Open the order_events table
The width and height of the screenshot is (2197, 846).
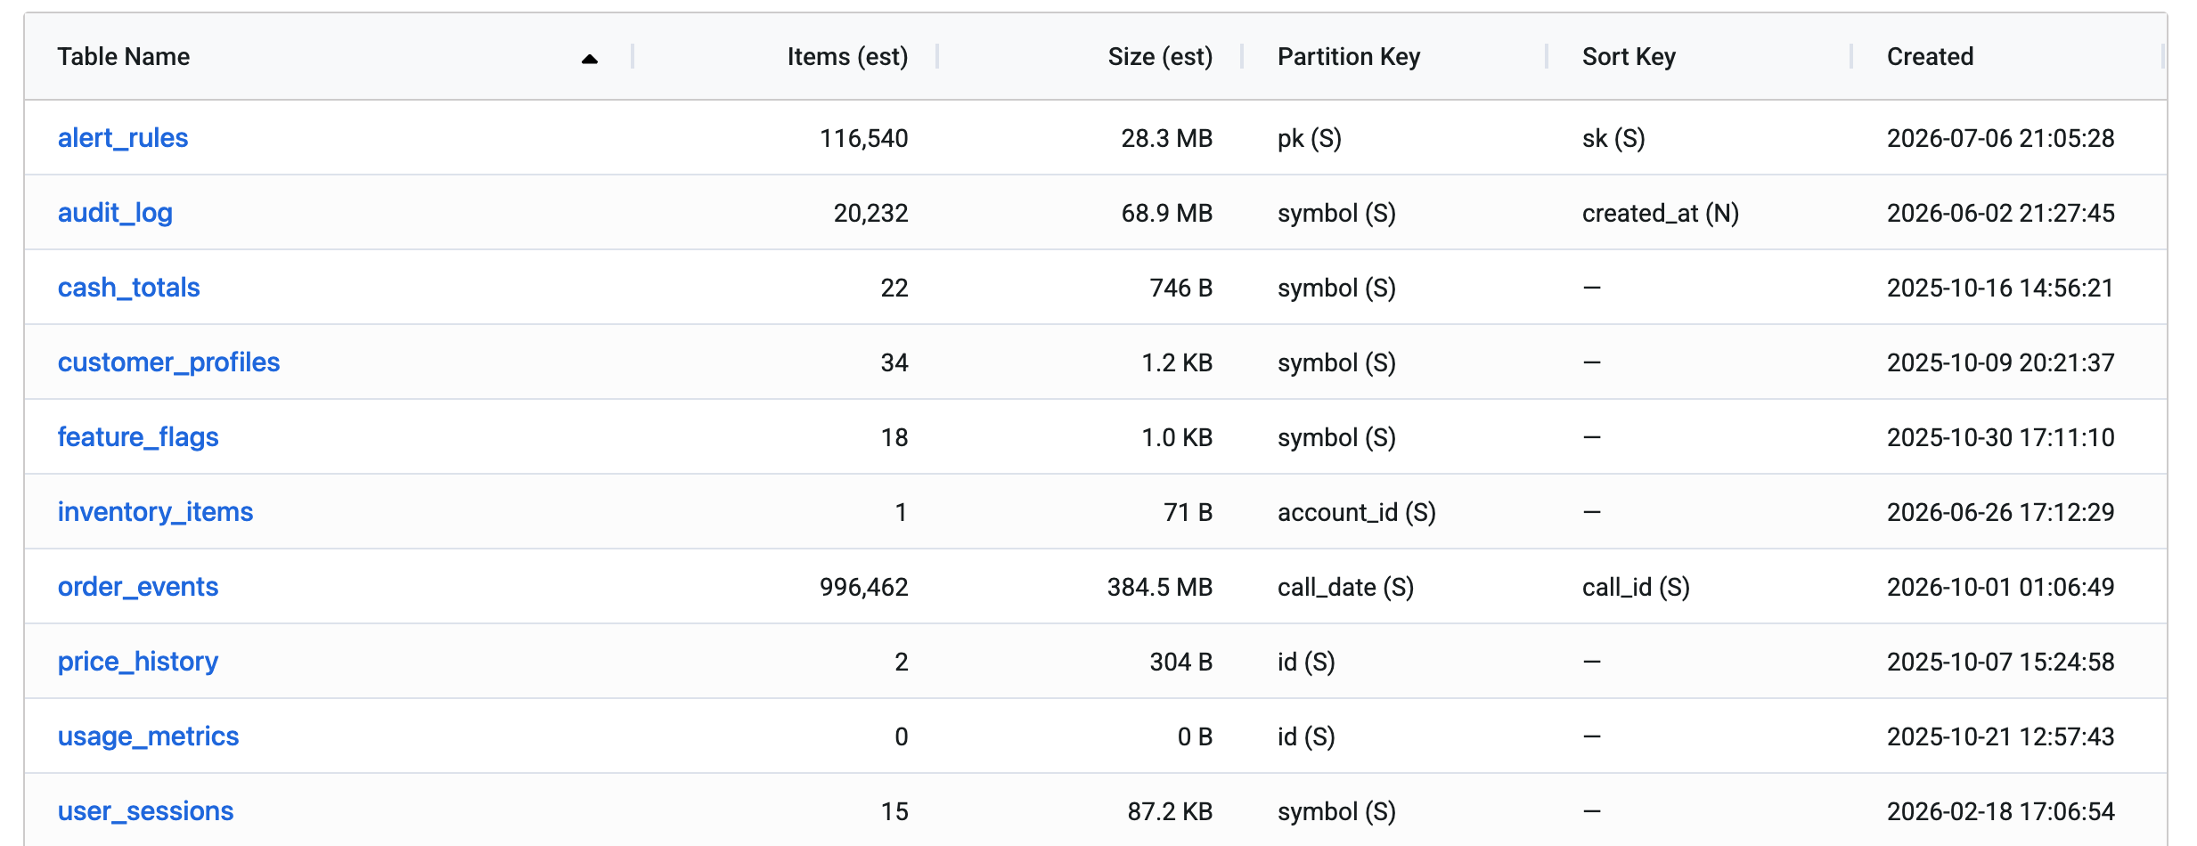pos(138,587)
